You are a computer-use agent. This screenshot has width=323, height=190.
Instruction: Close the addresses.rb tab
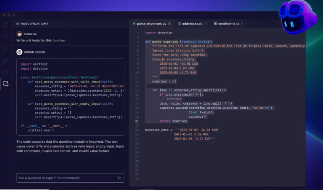click(206, 23)
